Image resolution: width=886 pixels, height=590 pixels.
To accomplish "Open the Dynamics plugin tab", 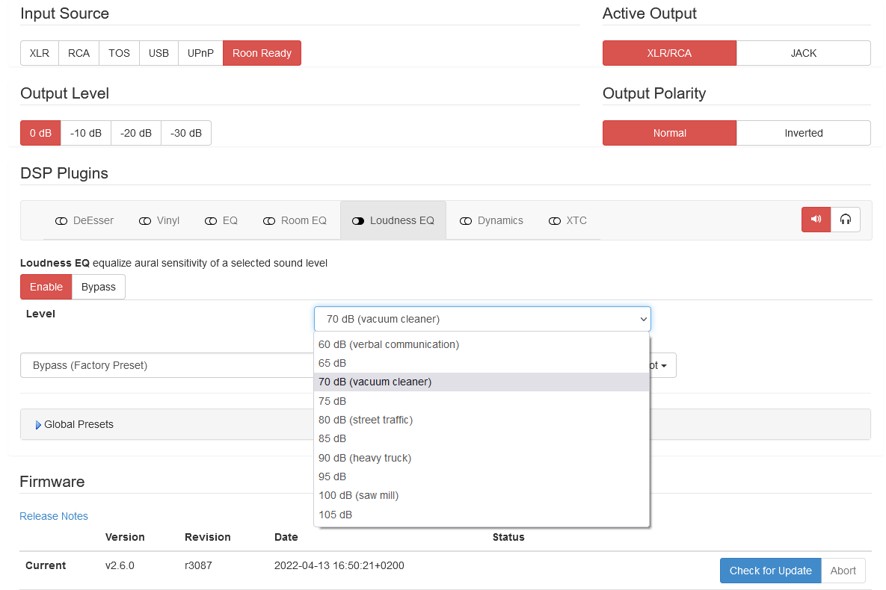I will click(491, 221).
